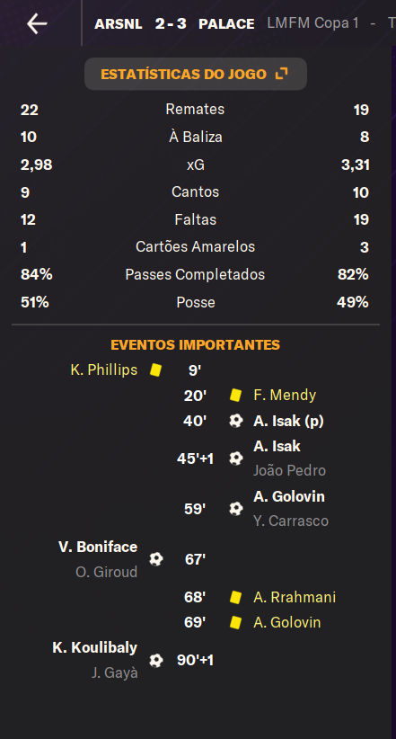Open the LMFM Copa 1 competition link
396x739 pixels.
click(312, 23)
